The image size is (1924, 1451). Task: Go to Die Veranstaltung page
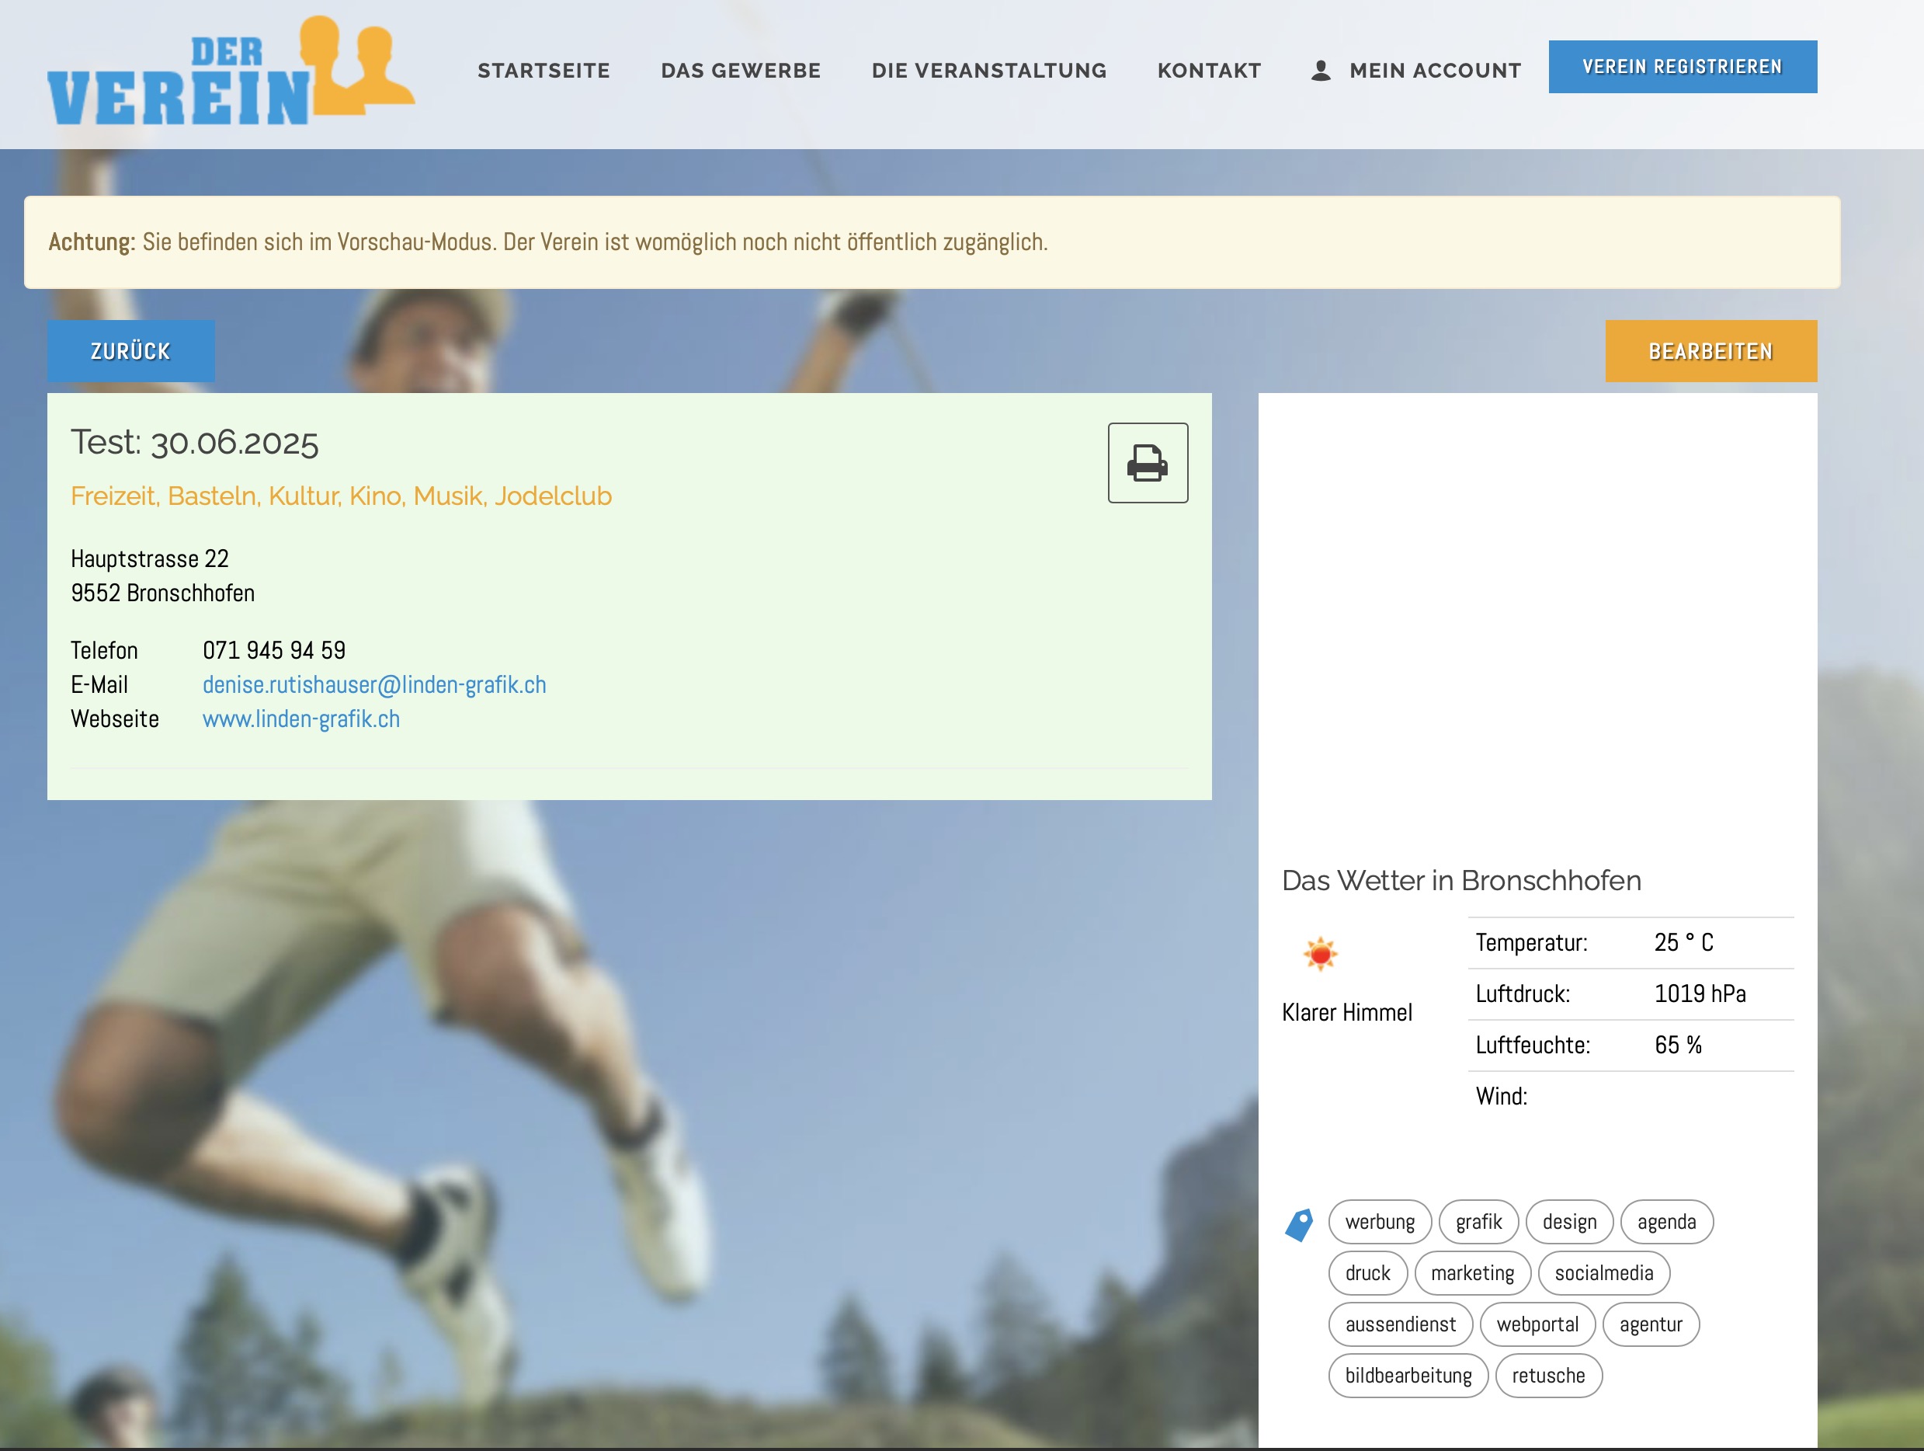coord(989,71)
